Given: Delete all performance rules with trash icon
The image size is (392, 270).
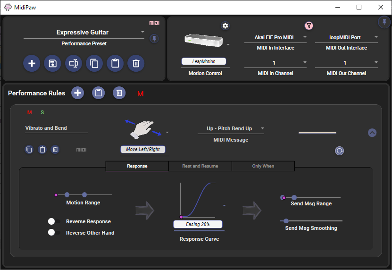Looking at the screenshot, I should pos(119,93).
